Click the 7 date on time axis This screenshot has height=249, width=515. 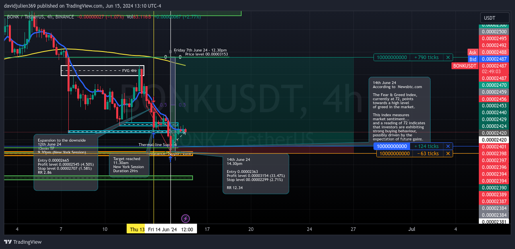(61, 229)
